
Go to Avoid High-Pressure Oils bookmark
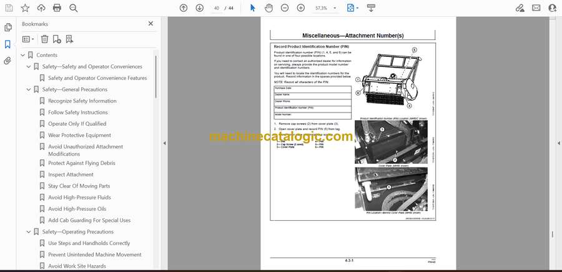77,209
